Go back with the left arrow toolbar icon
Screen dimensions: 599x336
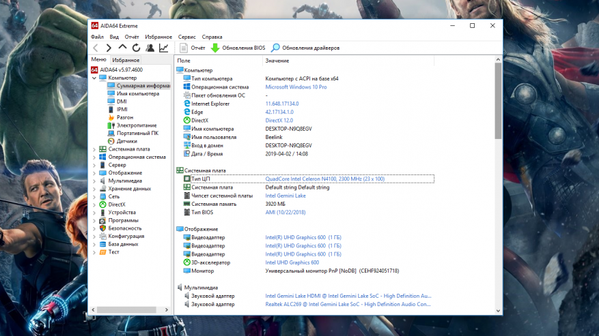coord(96,48)
